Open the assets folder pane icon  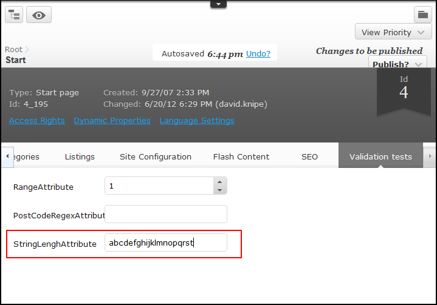[x=423, y=15]
